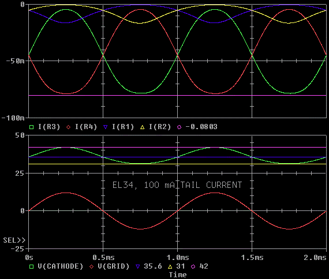Click the blue triangle 35.6 legend marker
329x279 pixels.
pyautogui.click(x=137, y=267)
